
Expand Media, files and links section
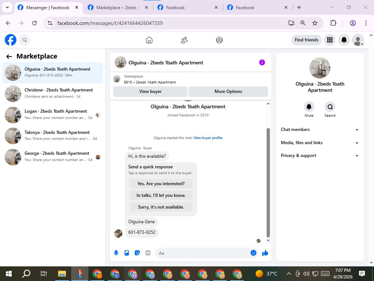tap(320, 143)
